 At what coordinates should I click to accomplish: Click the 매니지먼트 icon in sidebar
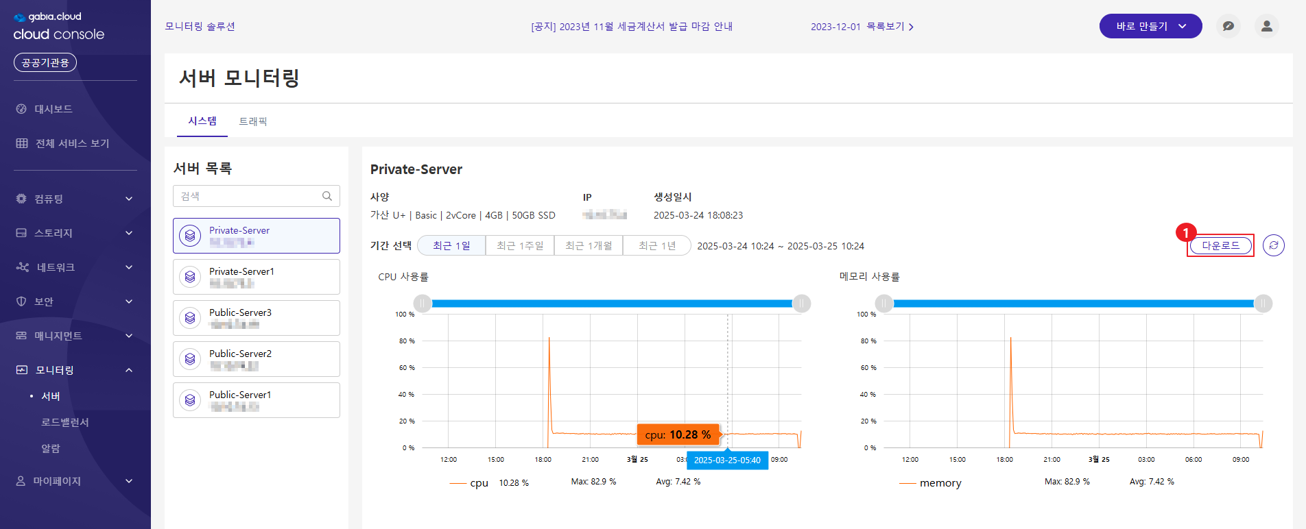pos(21,336)
